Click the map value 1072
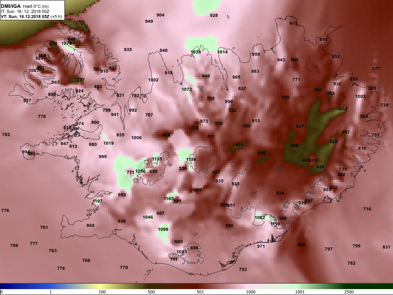Viewport: 393px width, 295px height. (187, 89)
